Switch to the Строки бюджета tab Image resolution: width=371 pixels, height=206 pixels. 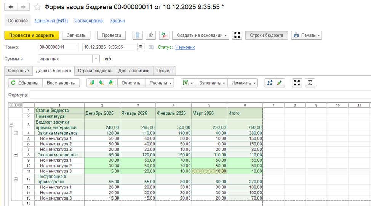(x=94, y=71)
